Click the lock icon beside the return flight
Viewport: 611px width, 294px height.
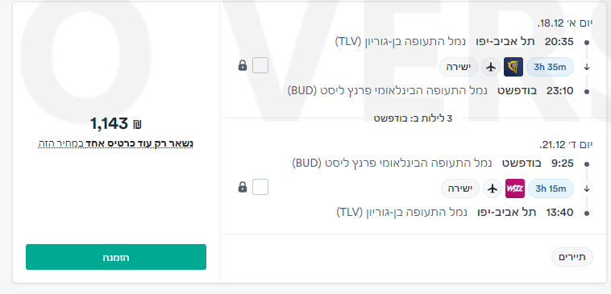click(x=243, y=187)
